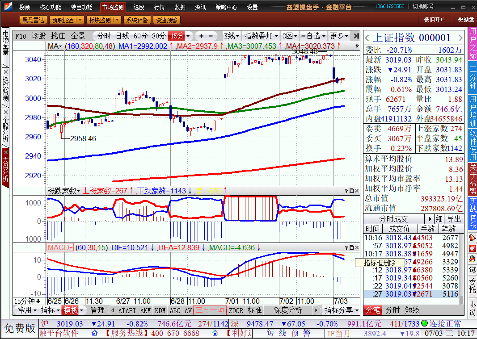This screenshot has width=477, height=339.
Task: Select the 60分 chart period
Action: click(140, 36)
